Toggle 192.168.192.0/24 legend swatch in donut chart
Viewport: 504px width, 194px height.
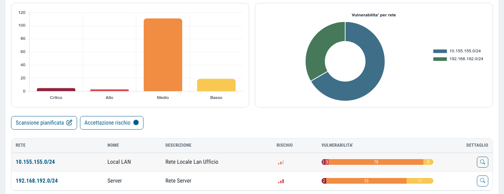[440, 59]
